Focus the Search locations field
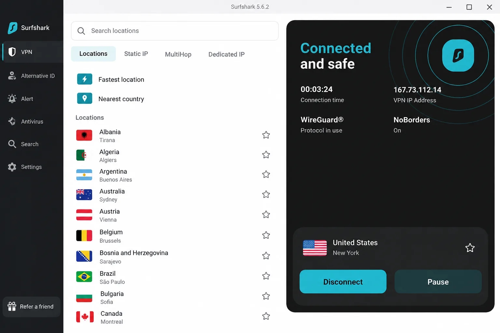This screenshot has height=333, width=500. tap(175, 31)
